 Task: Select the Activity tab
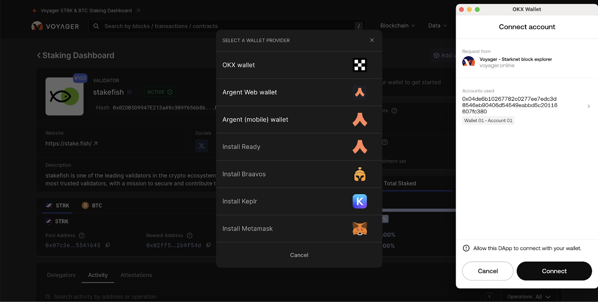(x=98, y=275)
